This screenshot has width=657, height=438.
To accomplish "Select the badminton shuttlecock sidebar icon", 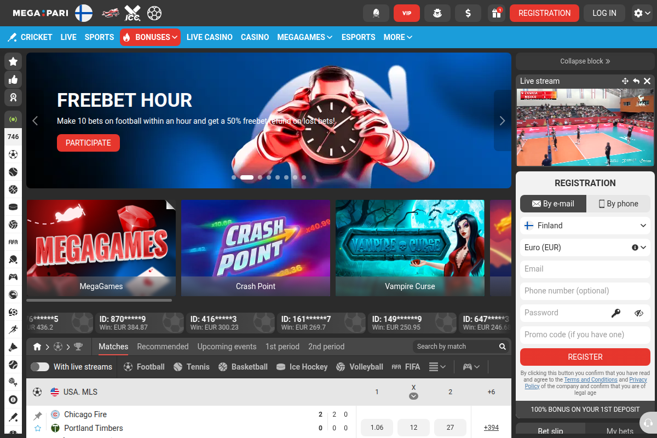I will click(x=13, y=347).
